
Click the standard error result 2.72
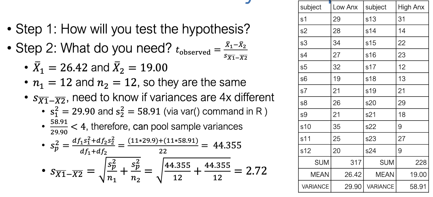256,171
